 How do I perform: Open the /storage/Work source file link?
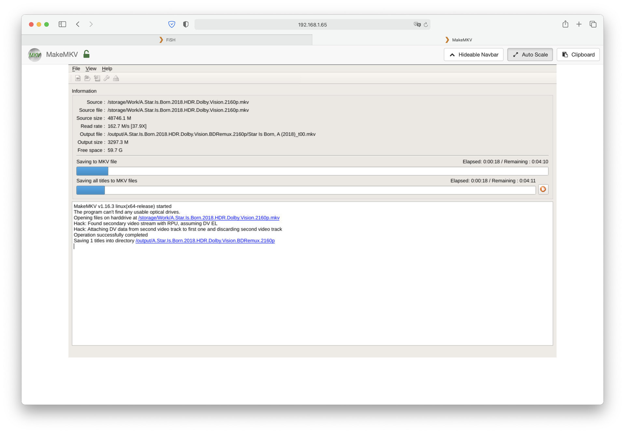click(x=209, y=218)
